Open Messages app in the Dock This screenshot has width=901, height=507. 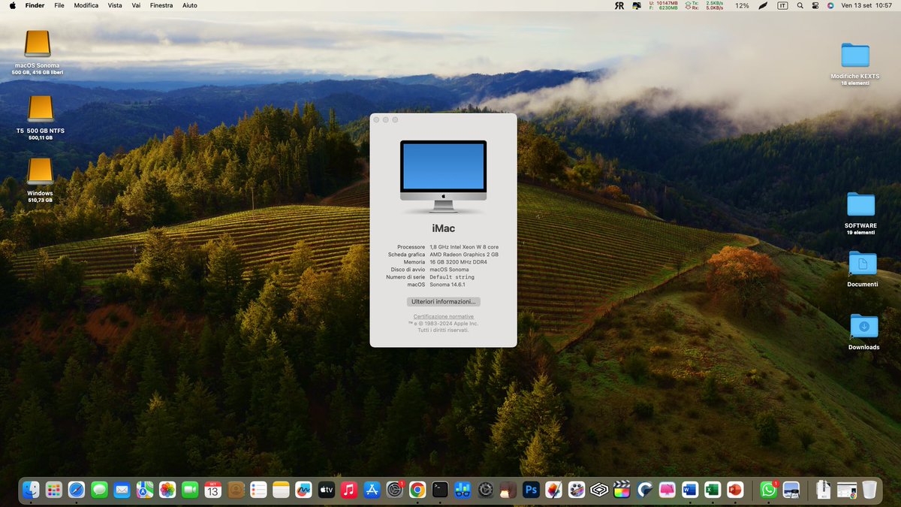[x=99, y=490]
